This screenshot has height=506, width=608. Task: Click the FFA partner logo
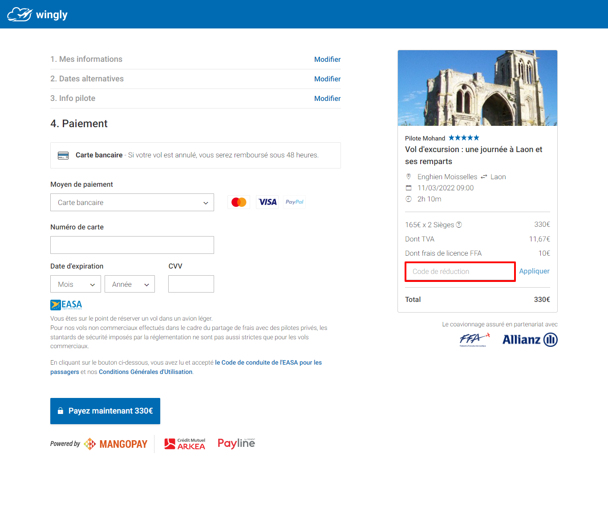474,340
